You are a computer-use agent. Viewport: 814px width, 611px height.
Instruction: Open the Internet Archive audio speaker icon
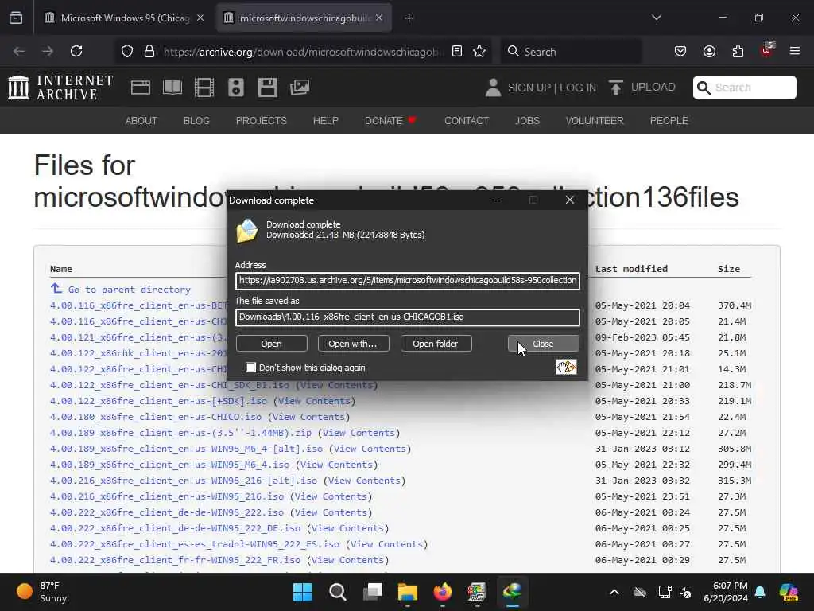click(235, 88)
